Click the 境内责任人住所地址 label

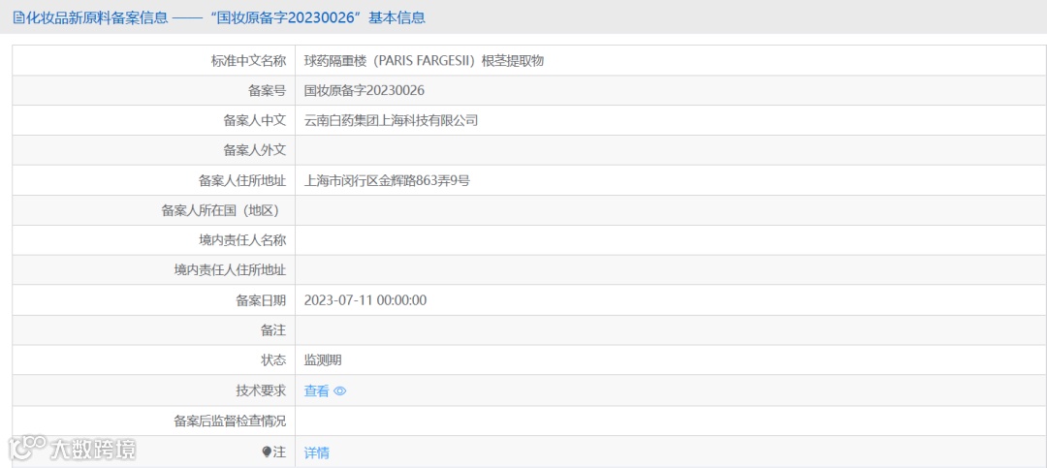click(230, 270)
